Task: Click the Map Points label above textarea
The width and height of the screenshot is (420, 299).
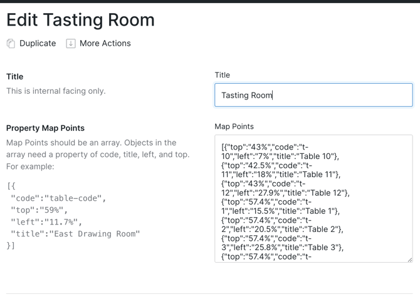Action: click(234, 126)
